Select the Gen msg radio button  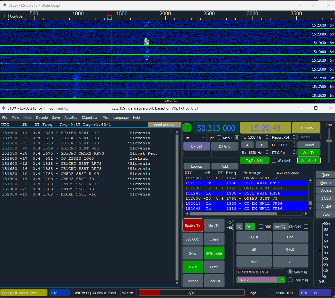pos(290,272)
